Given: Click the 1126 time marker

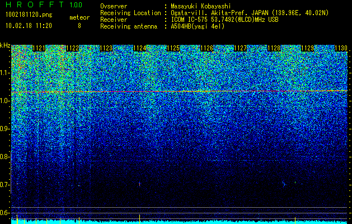Looking at the screenshot, I should point(206,48).
